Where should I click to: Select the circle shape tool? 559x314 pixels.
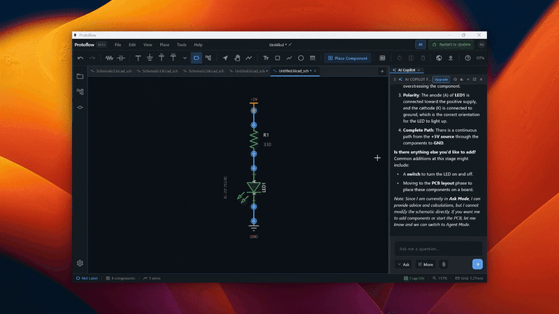[301, 58]
